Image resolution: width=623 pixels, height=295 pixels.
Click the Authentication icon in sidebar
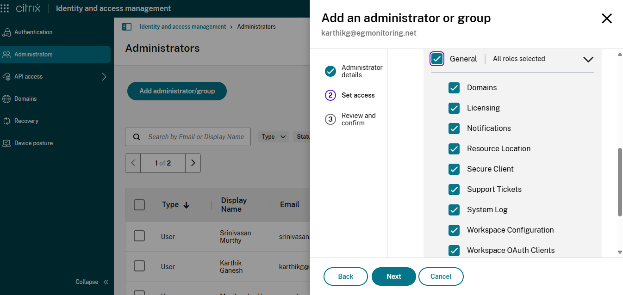tap(6, 32)
